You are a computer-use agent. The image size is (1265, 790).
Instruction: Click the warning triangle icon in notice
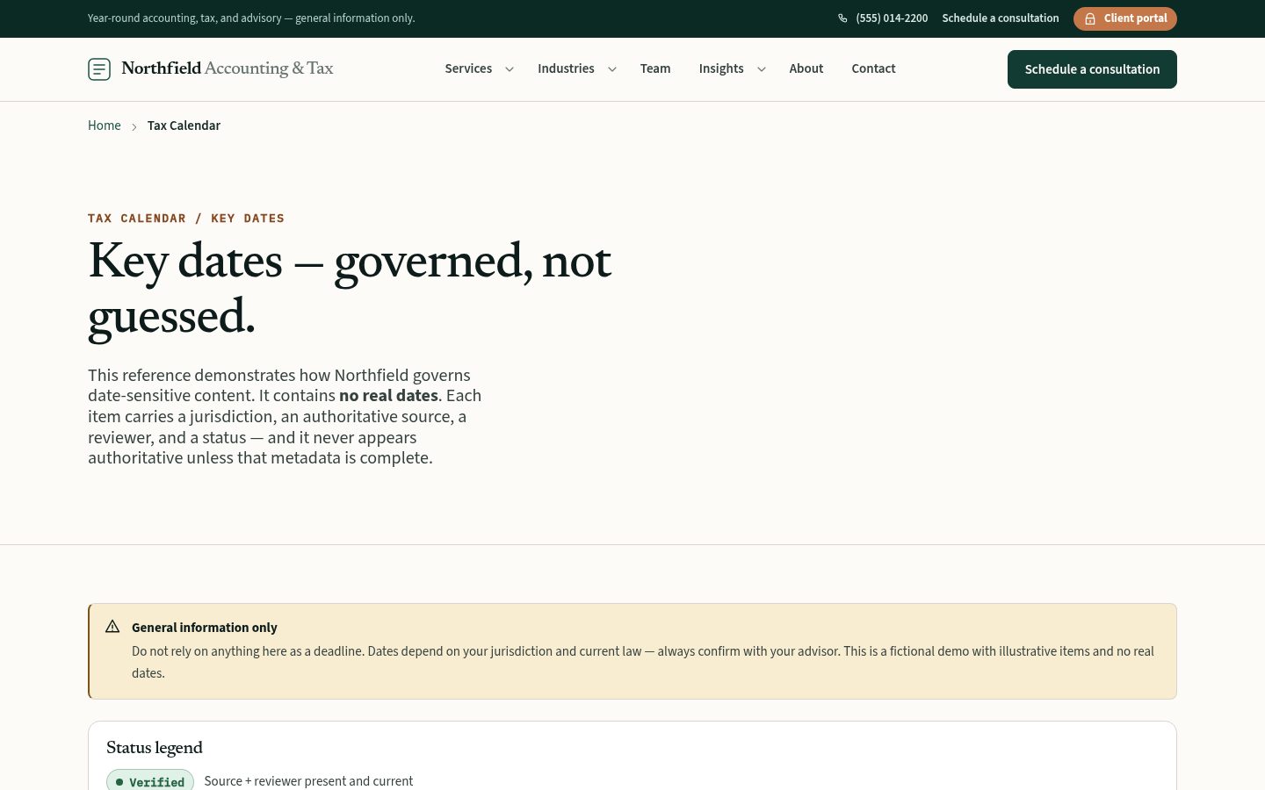(x=112, y=627)
